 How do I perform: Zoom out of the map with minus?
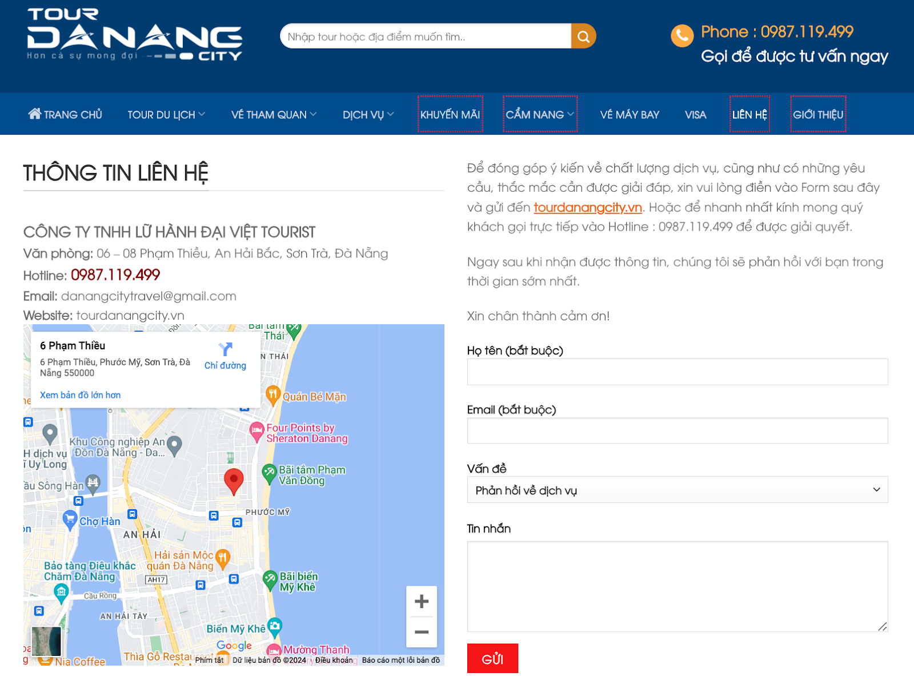[x=422, y=632]
